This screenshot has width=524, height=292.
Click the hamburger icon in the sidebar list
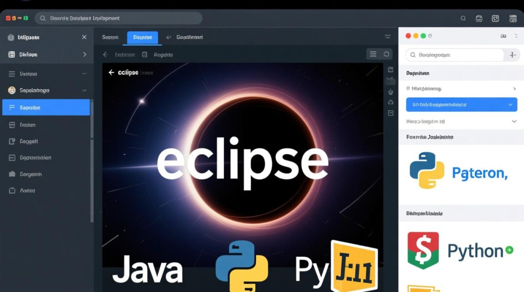(x=12, y=74)
